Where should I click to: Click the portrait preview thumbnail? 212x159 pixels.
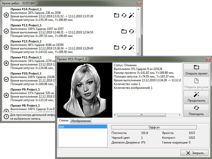[x=85, y=90]
